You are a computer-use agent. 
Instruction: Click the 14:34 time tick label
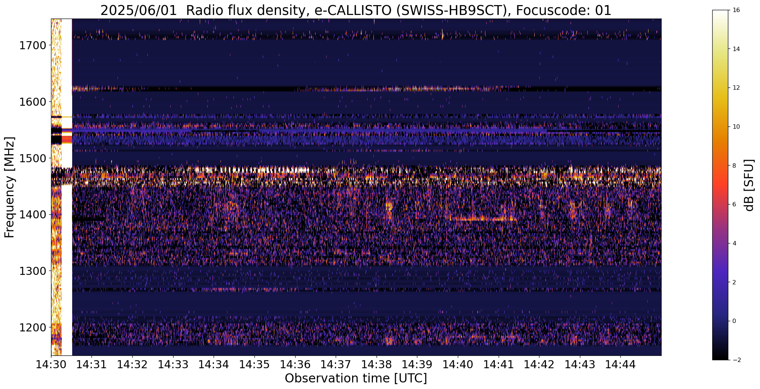point(214,365)
